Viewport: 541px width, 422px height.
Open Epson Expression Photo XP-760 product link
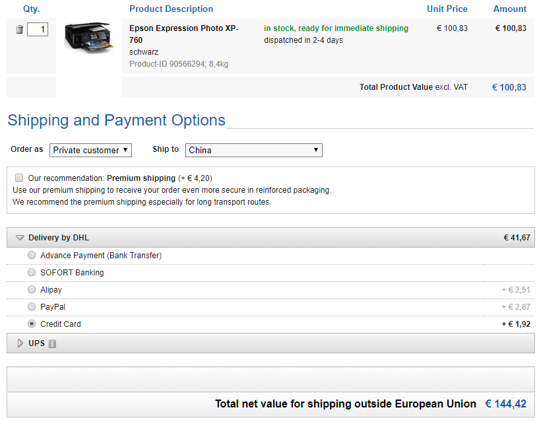(x=184, y=34)
